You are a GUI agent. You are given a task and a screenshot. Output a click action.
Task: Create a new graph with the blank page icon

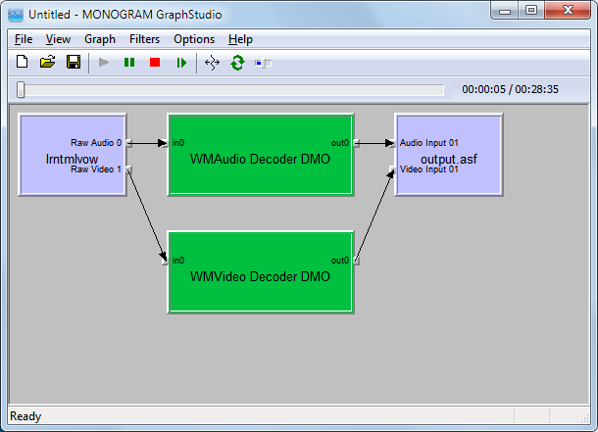23,62
